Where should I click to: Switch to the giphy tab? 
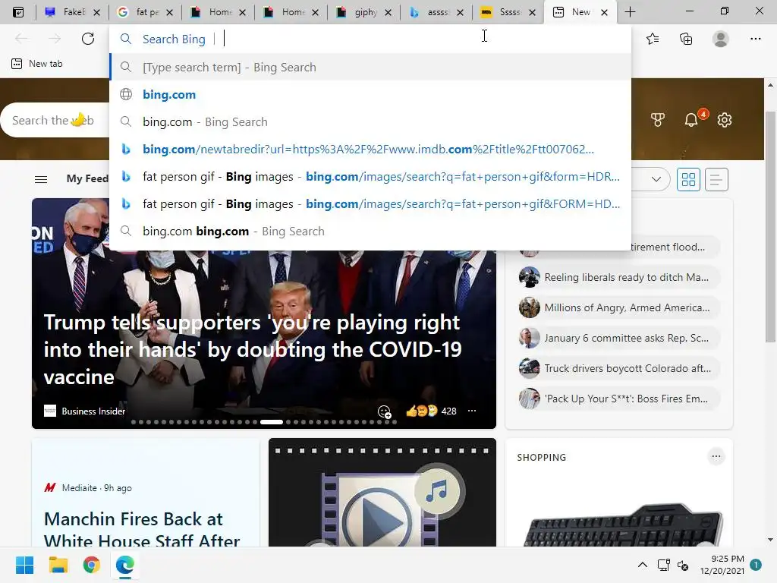364,12
